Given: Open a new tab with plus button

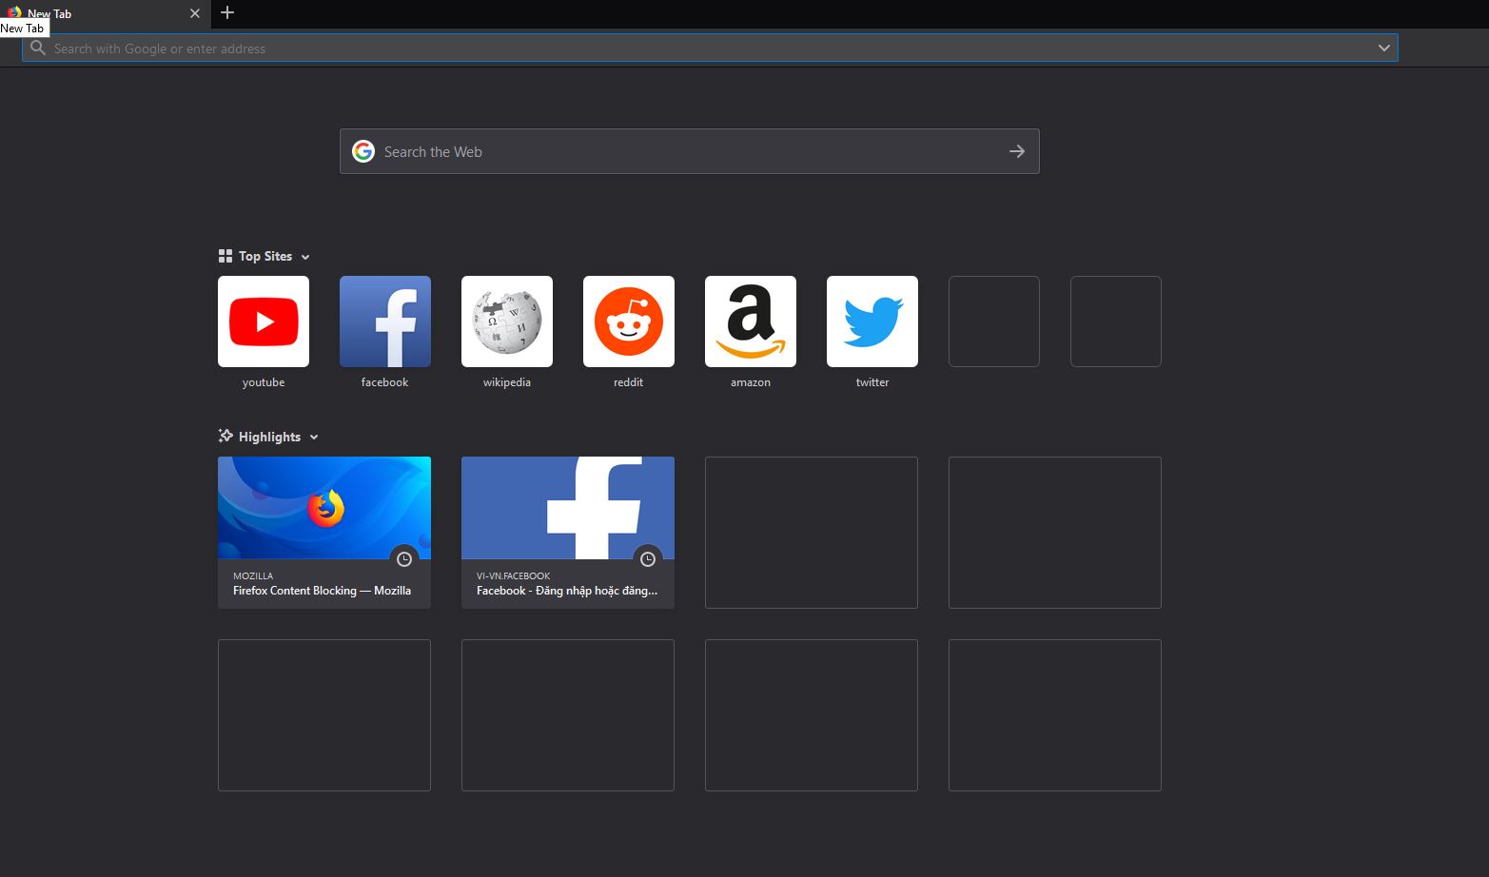Looking at the screenshot, I should click(x=226, y=12).
